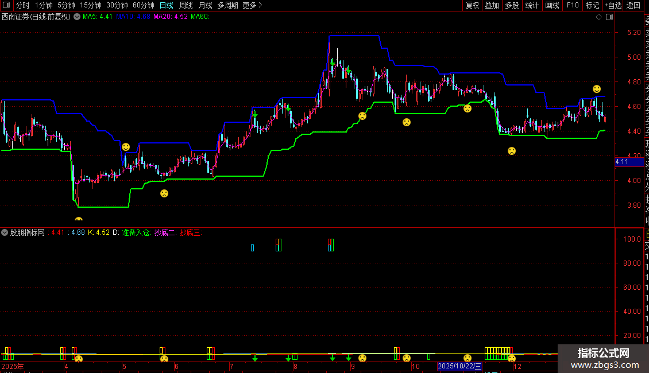Switch to the 月线 monthly chart
This screenshot has width=649, height=373.
click(205, 5)
